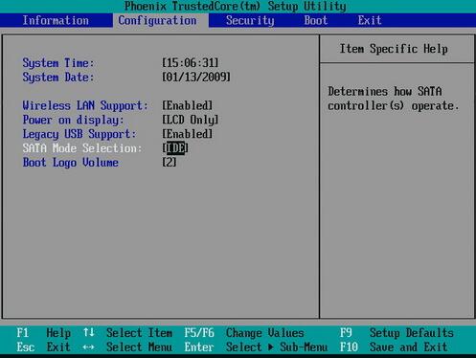This screenshot has height=358, width=476.
Task: Click the System Time label
Action: 58,63
